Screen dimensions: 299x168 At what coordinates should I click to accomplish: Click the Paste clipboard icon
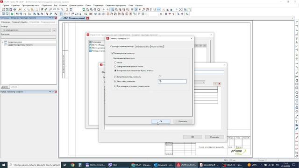click(x=32, y=9)
